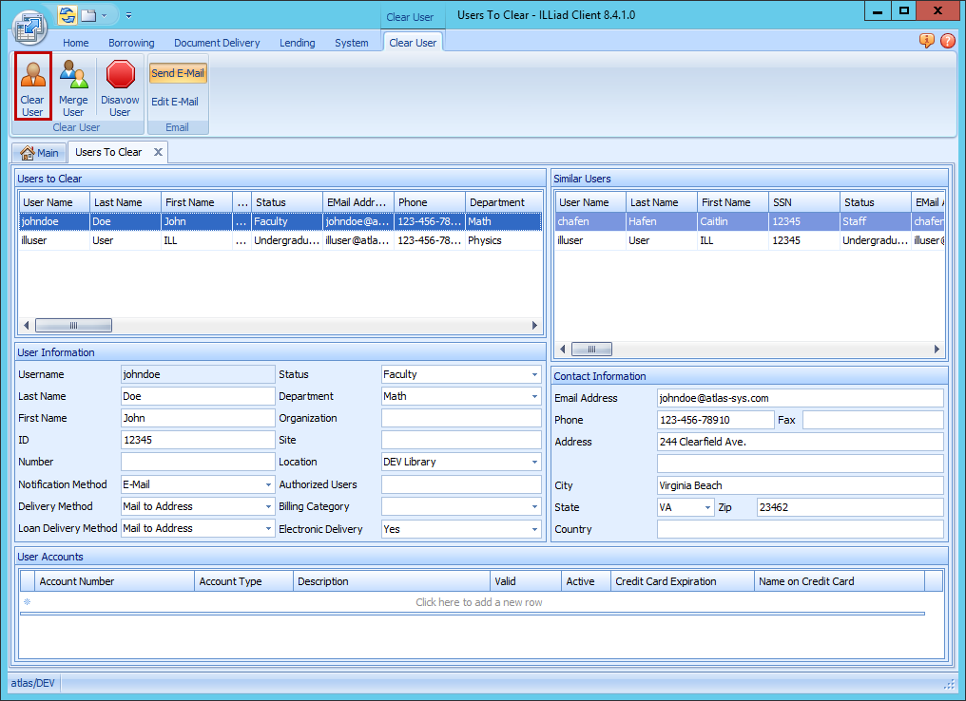Click the Merge User icon

pyautogui.click(x=73, y=85)
